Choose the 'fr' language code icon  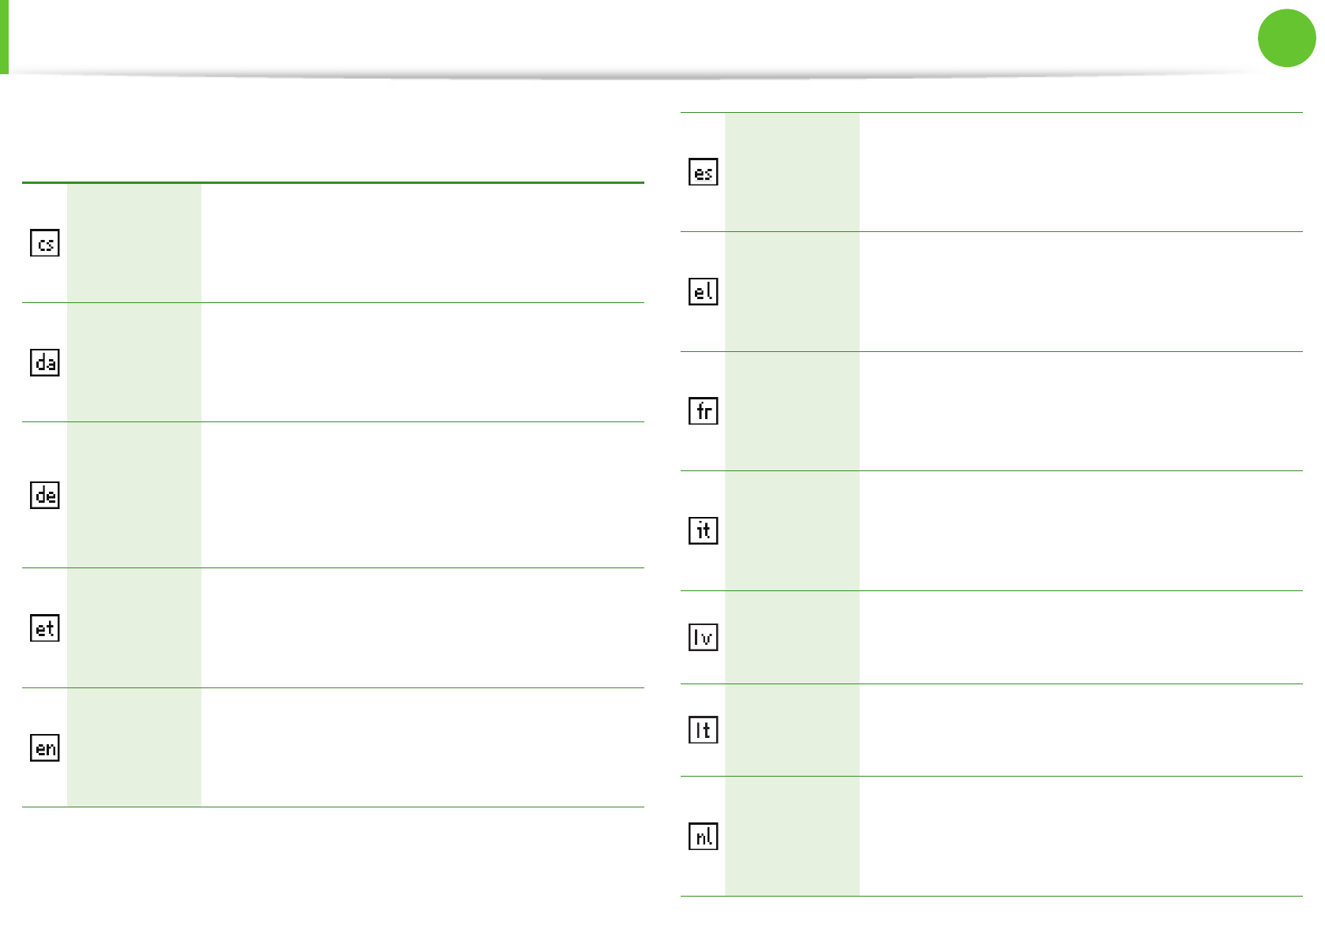point(703,411)
